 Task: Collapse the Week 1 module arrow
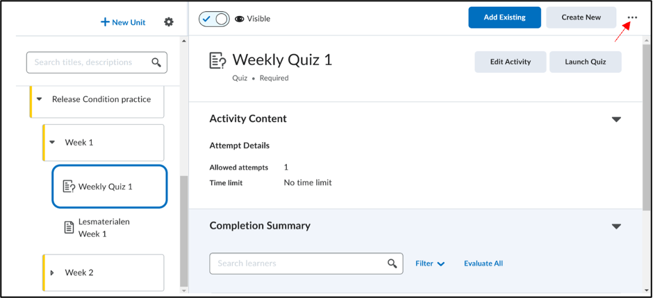pos(52,143)
